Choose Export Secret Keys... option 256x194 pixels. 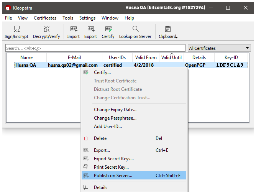tap(134, 159)
